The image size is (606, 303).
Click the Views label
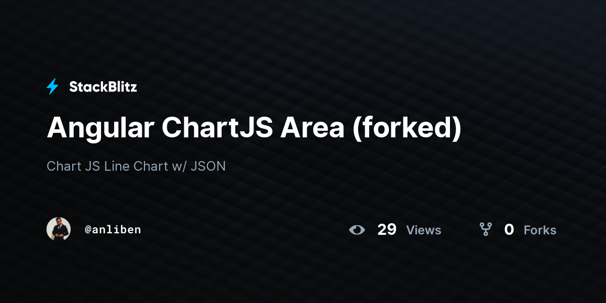[424, 230]
